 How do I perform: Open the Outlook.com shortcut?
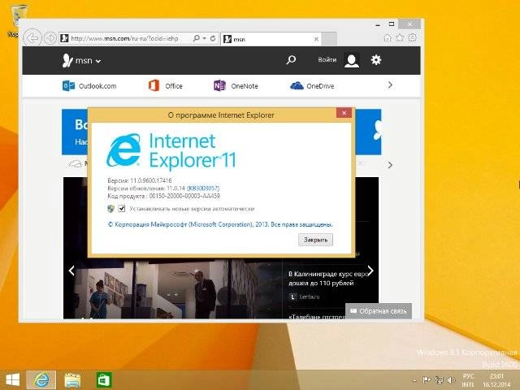coord(89,86)
